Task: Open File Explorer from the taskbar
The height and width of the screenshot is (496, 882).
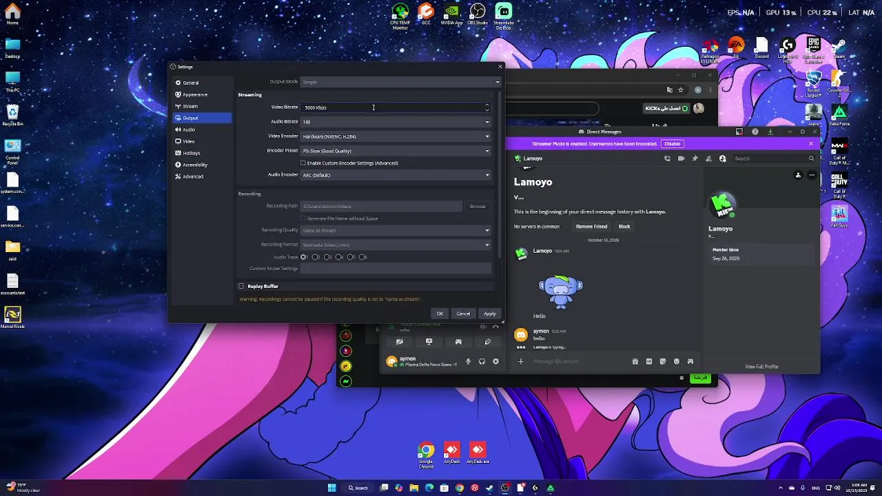Action: tap(414, 488)
